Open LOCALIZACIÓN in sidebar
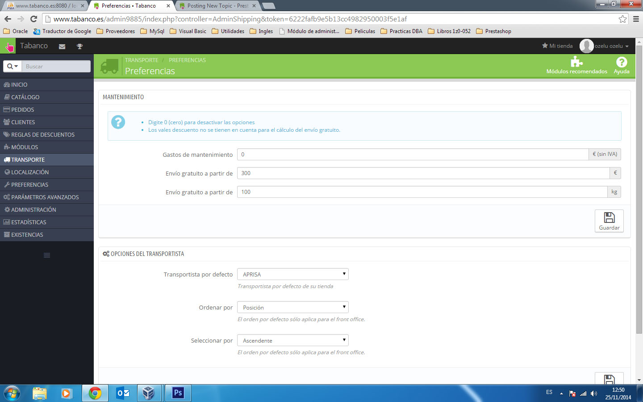Image resolution: width=643 pixels, height=402 pixels. pyautogui.click(x=47, y=172)
